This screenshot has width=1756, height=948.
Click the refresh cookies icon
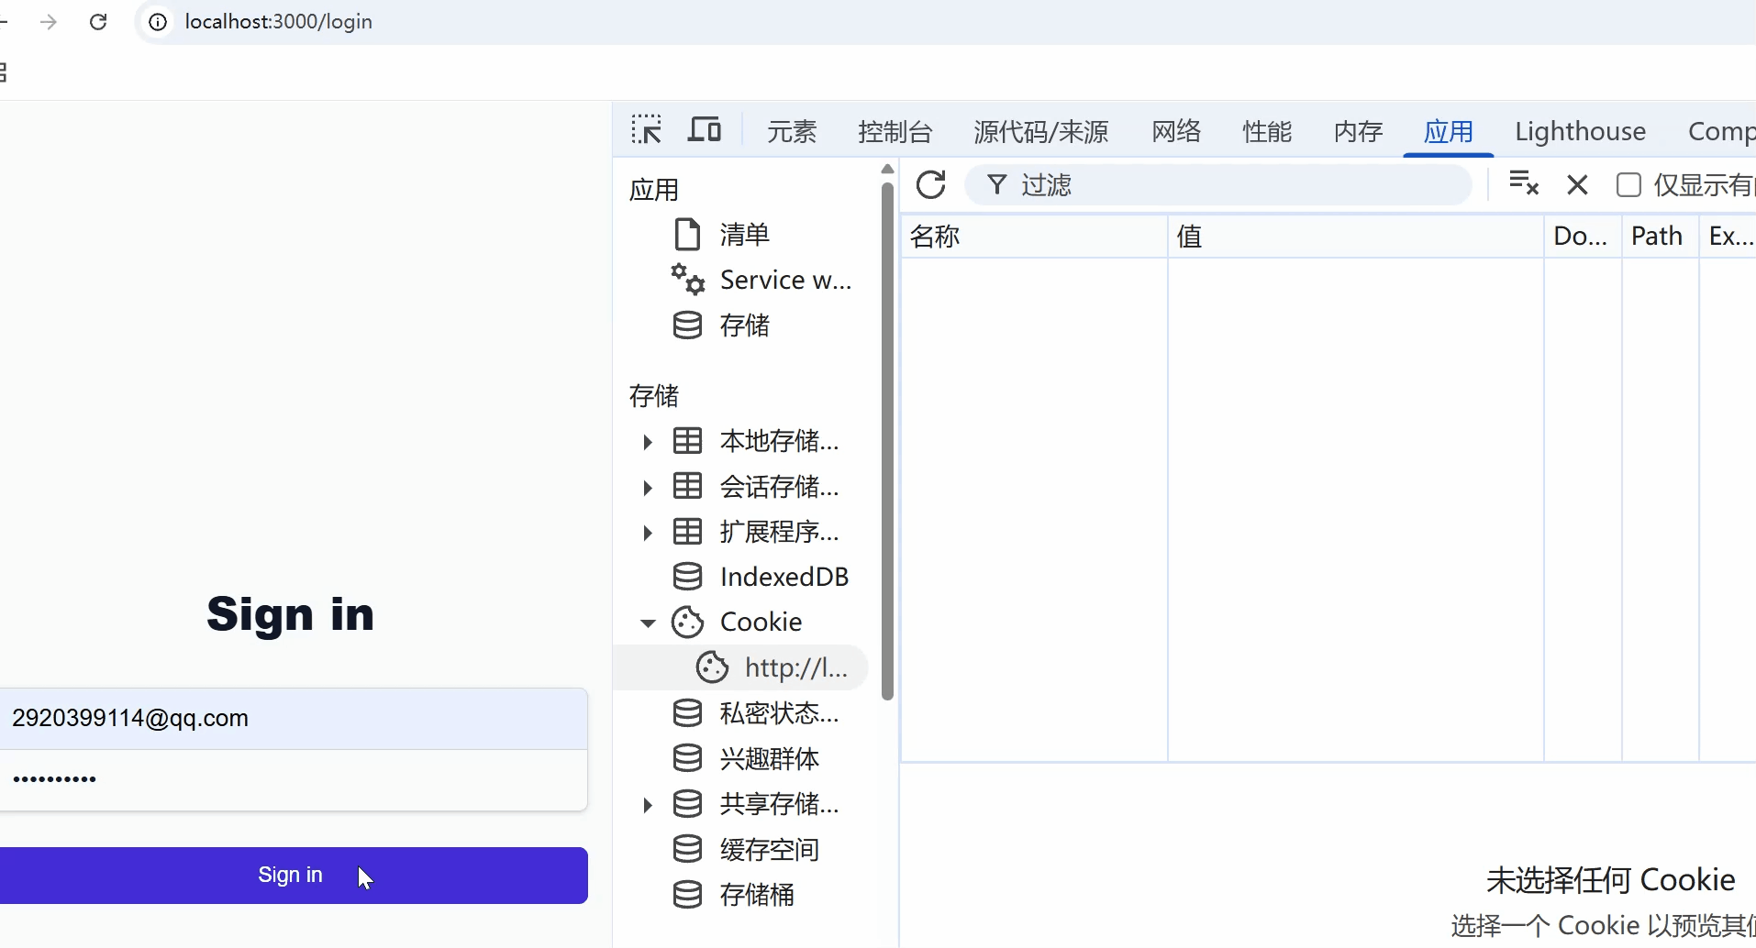[x=930, y=184]
